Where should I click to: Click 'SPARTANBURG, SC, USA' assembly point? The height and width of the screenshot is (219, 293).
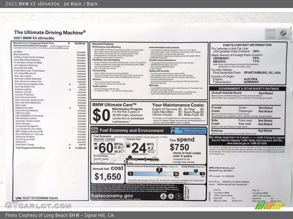pos(262,73)
